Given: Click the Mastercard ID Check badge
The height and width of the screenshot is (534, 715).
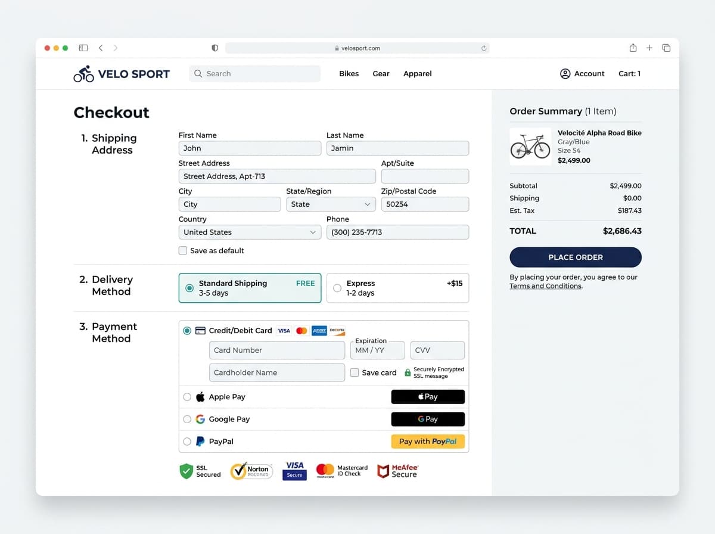Looking at the screenshot, I should 342,471.
